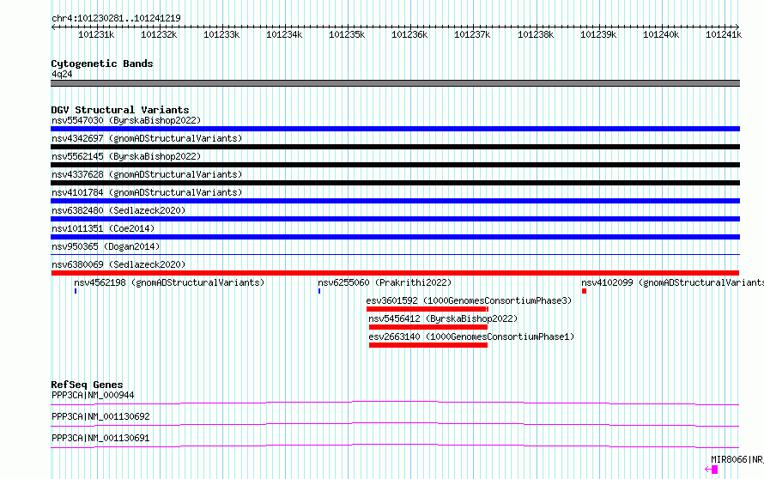
Task: Select the black nsv4337628 variant bar
Action: click(x=395, y=183)
